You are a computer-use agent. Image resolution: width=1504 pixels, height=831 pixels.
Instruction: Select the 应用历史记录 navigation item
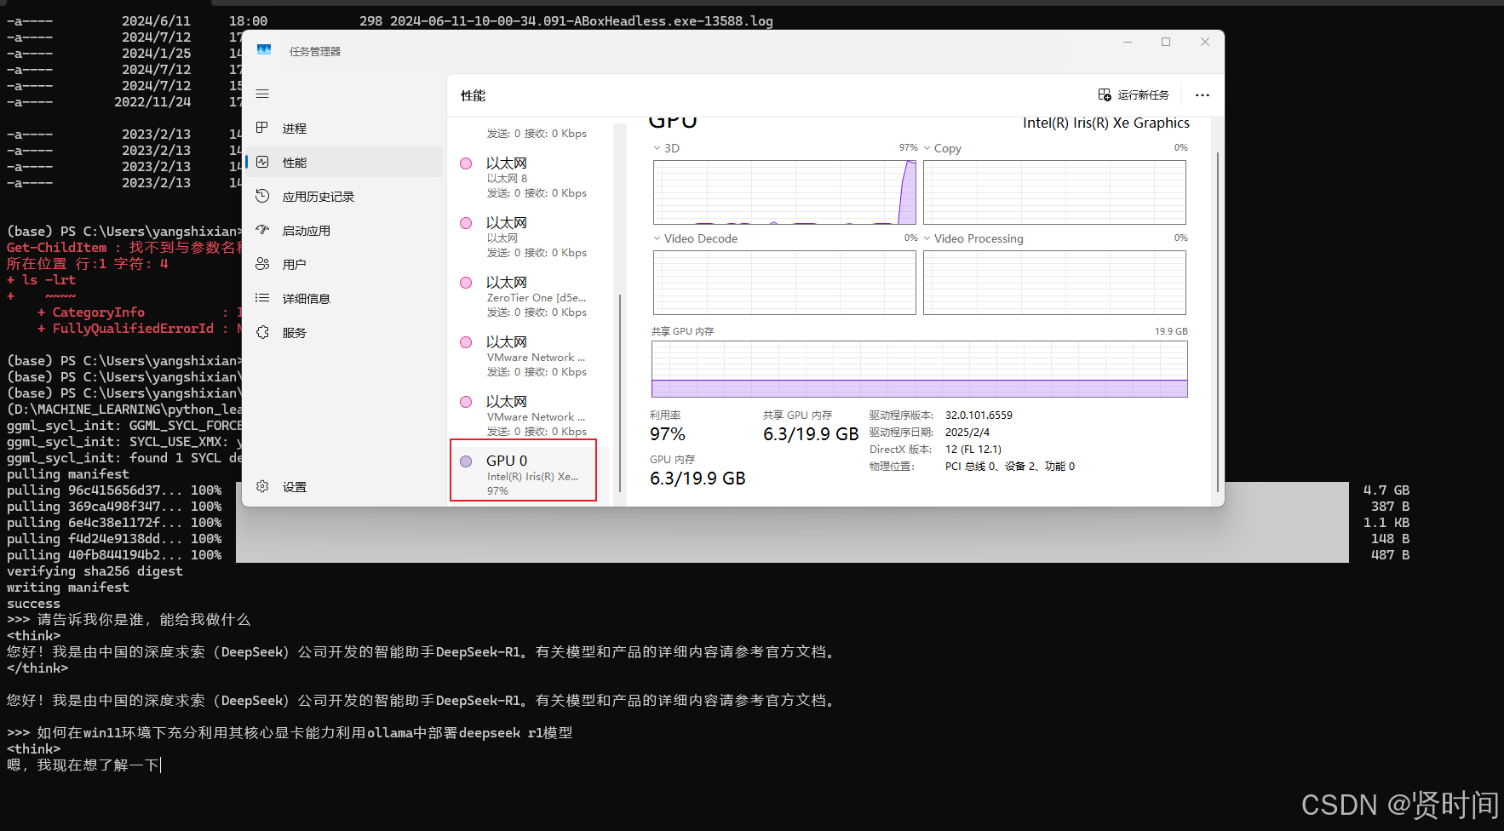[344, 196]
